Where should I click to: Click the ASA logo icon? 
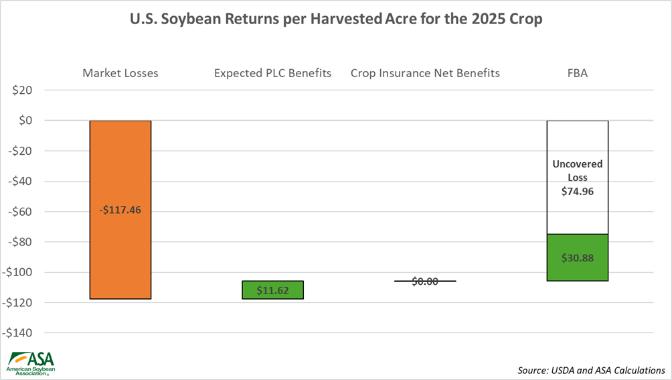[31, 363]
